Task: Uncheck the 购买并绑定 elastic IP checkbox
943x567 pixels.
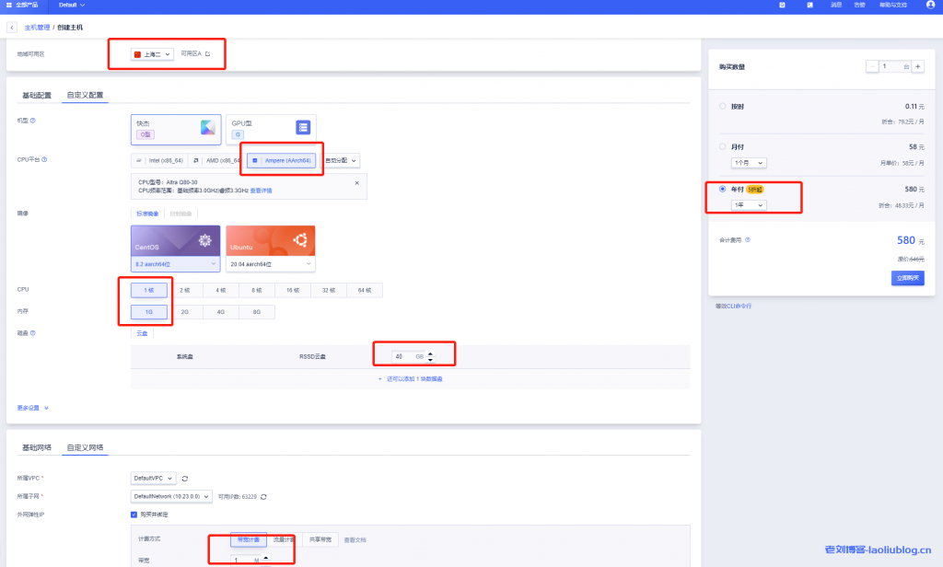Action: click(134, 514)
